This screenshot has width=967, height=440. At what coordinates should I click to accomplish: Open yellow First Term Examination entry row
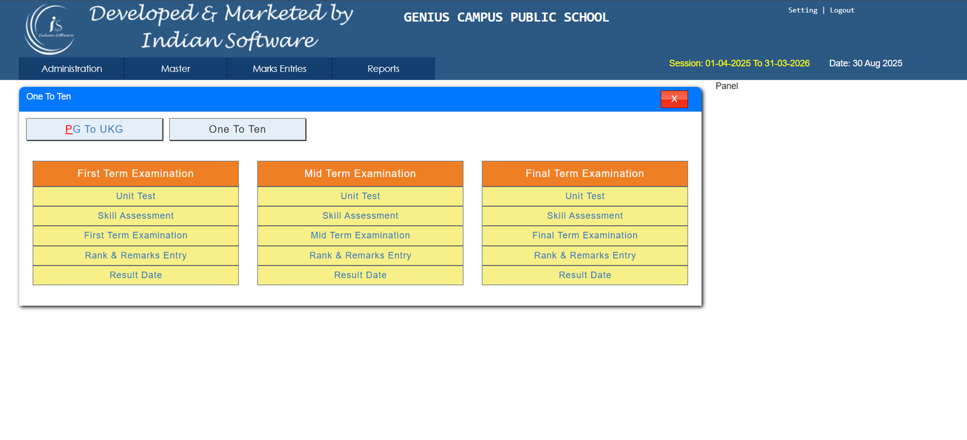click(x=135, y=235)
